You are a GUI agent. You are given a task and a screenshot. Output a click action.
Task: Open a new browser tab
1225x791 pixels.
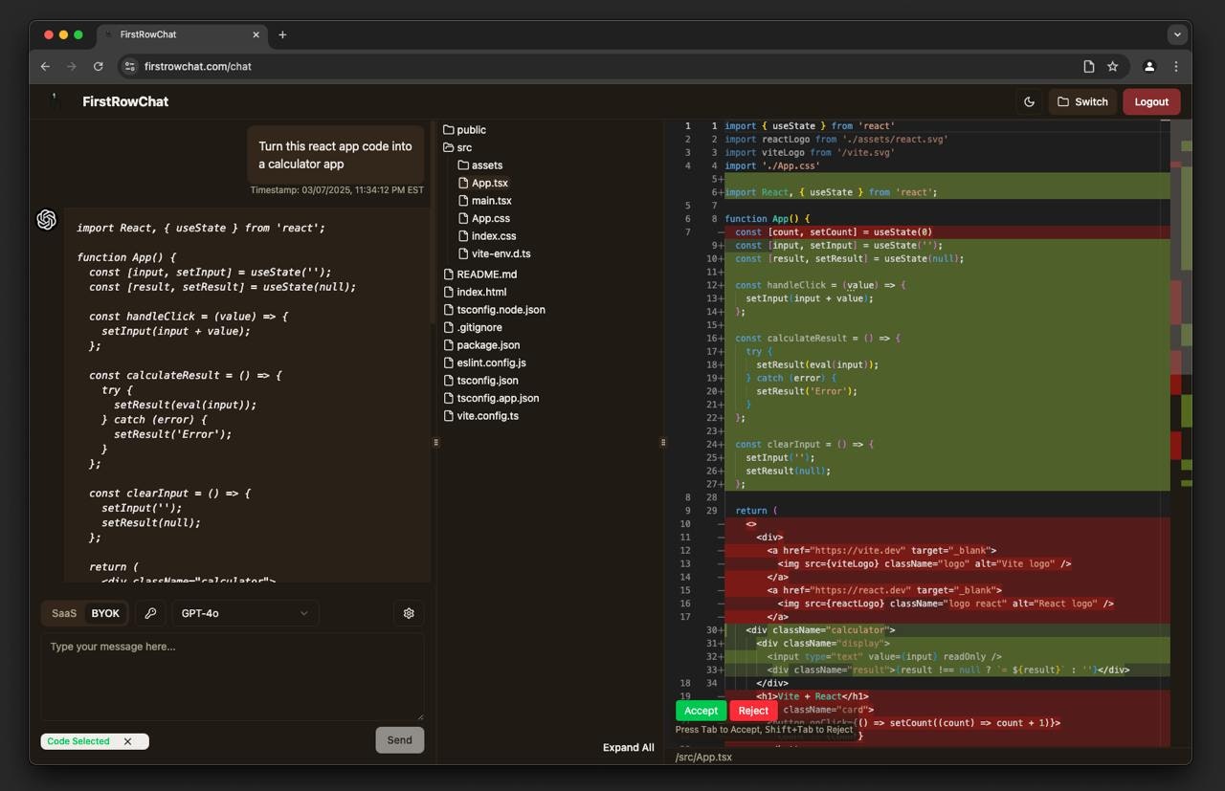tap(282, 34)
